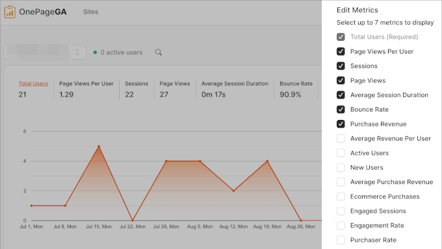Uncheck the Sessions checkbox
This screenshot has height=249, width=442.
(x=341, y=66)
